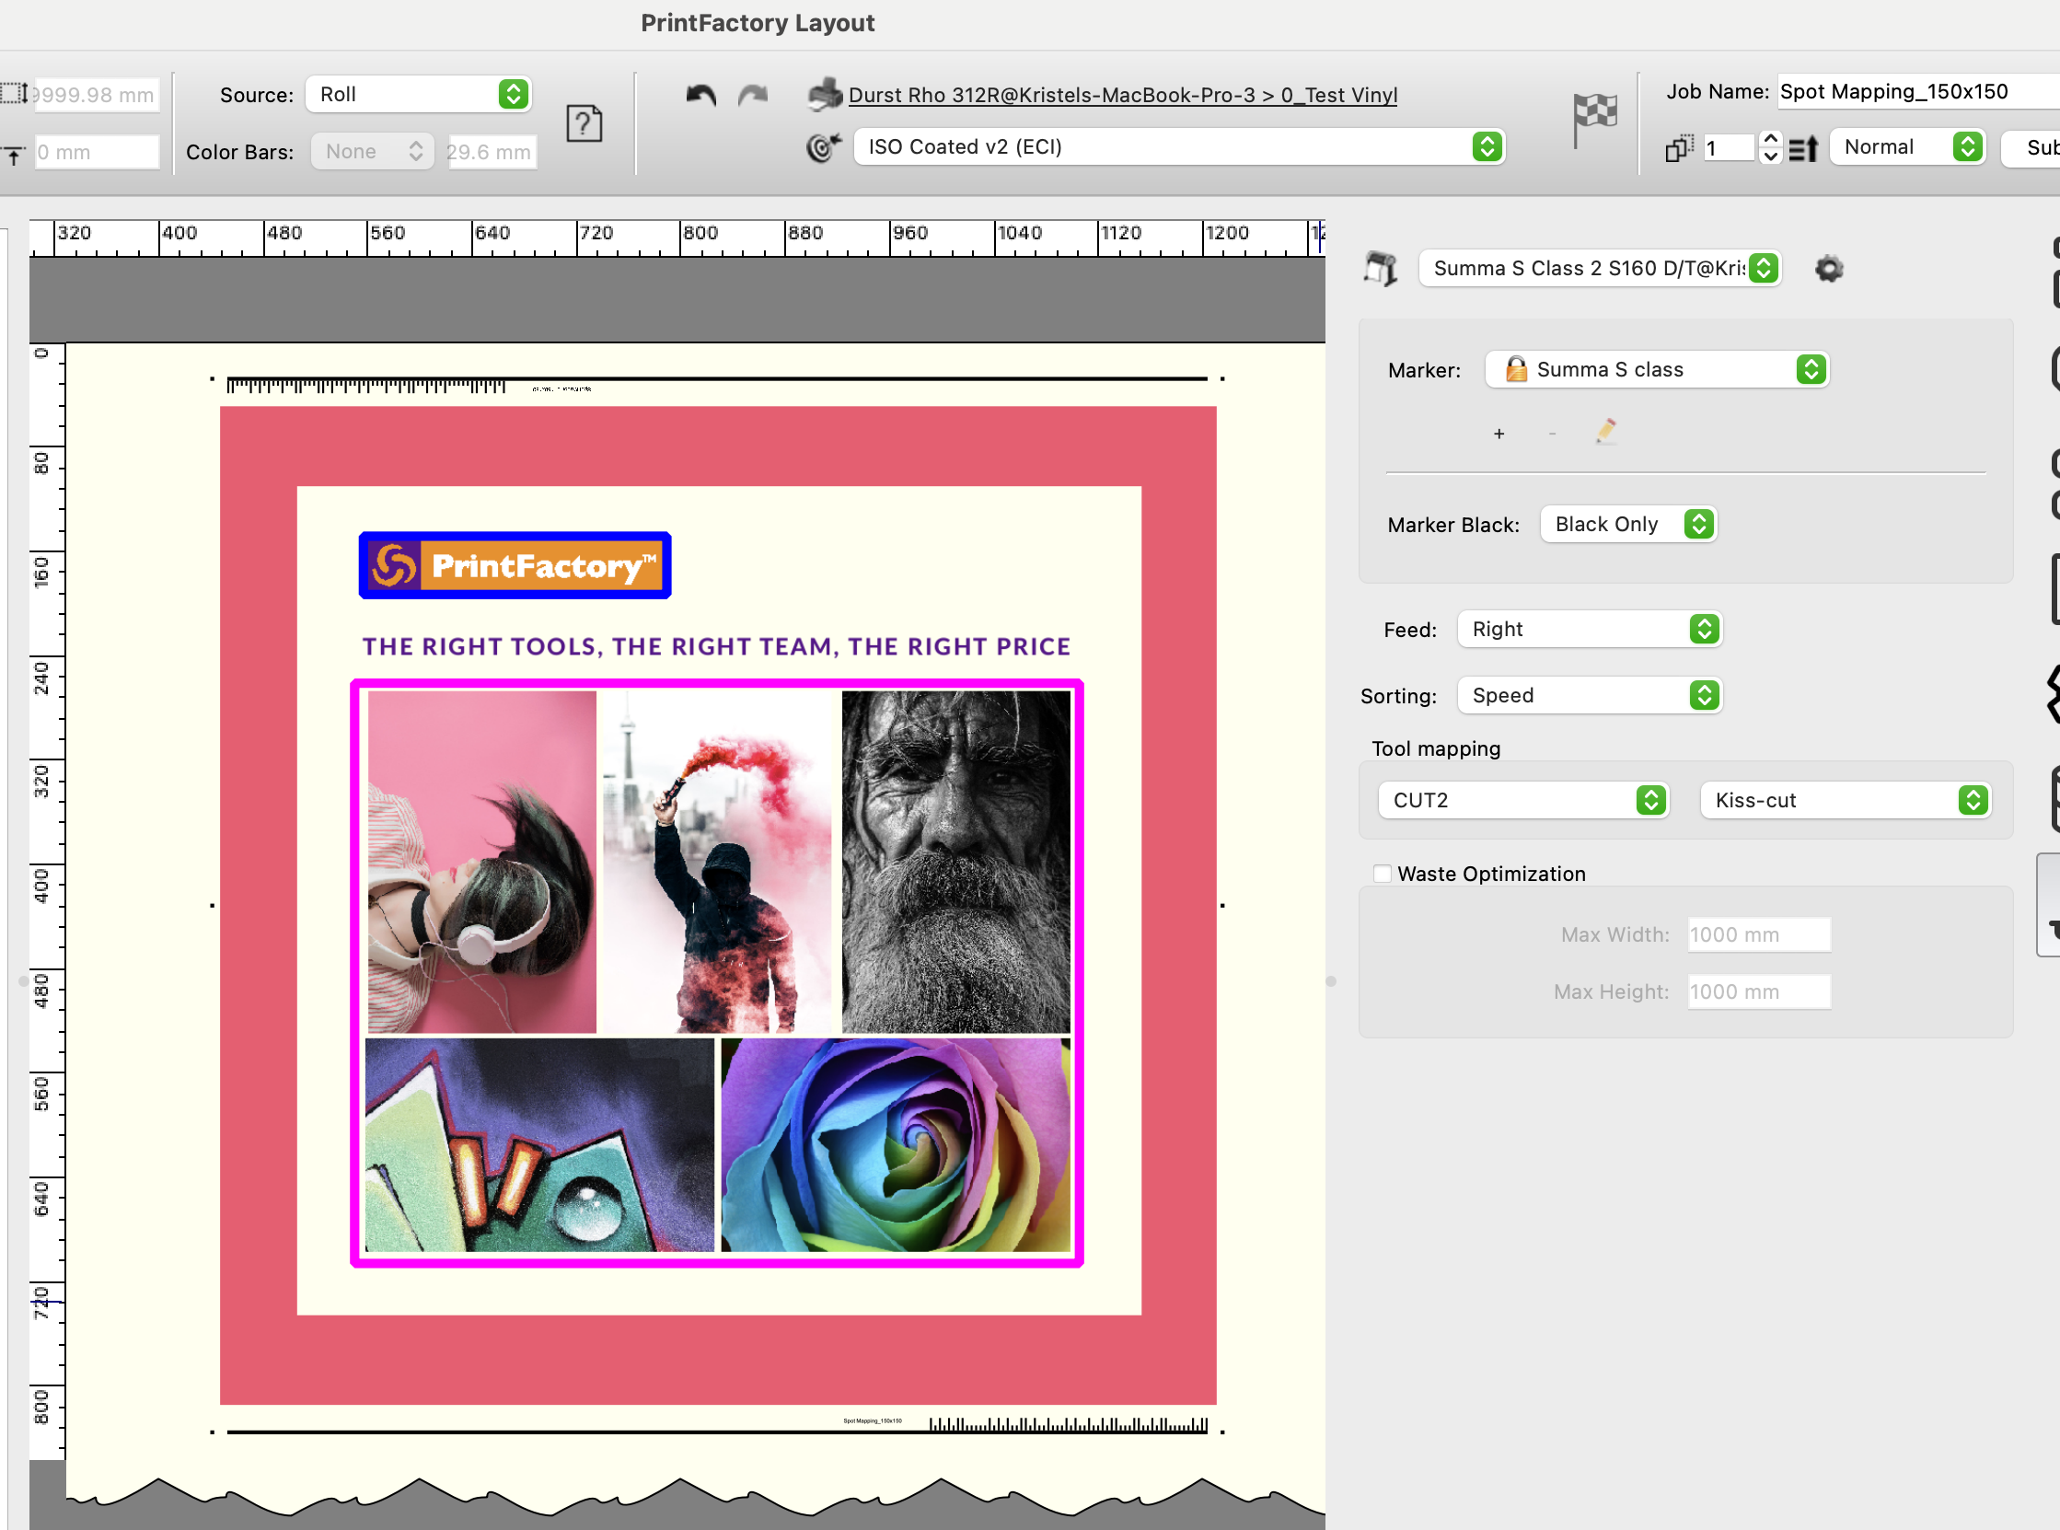2060x1530 pixels.
Task: Click the horizontal ruler at 800 mark
Action: coord(700,234)
